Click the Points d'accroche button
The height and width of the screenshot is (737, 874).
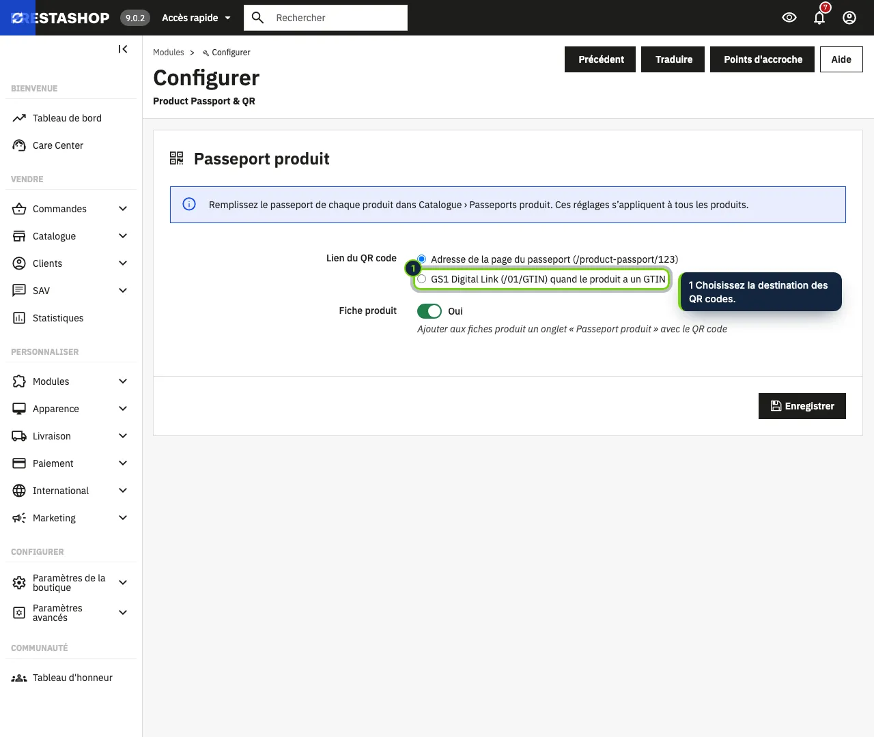click(x=763, y=59)
